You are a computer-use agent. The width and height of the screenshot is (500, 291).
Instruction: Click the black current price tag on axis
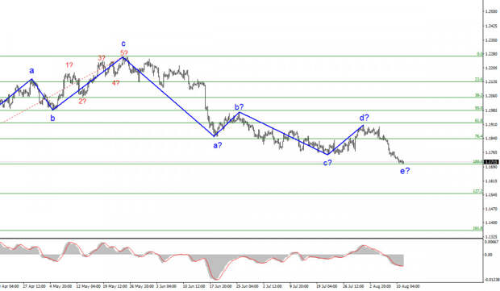click(491, 162)
